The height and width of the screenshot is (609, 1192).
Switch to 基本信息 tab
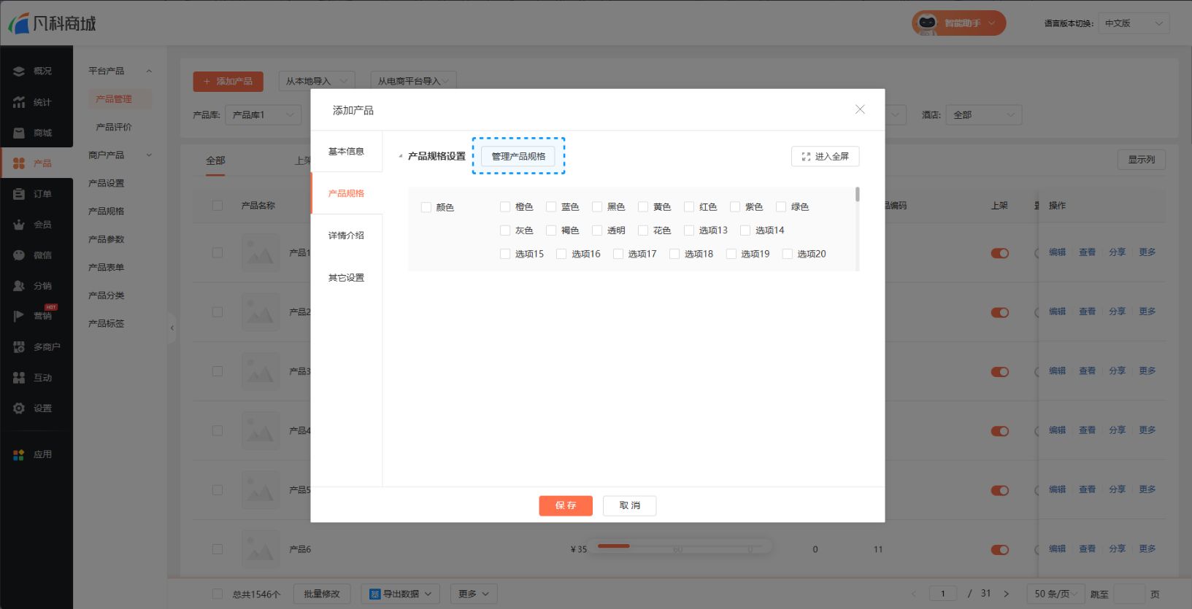(x=346, y=151)
